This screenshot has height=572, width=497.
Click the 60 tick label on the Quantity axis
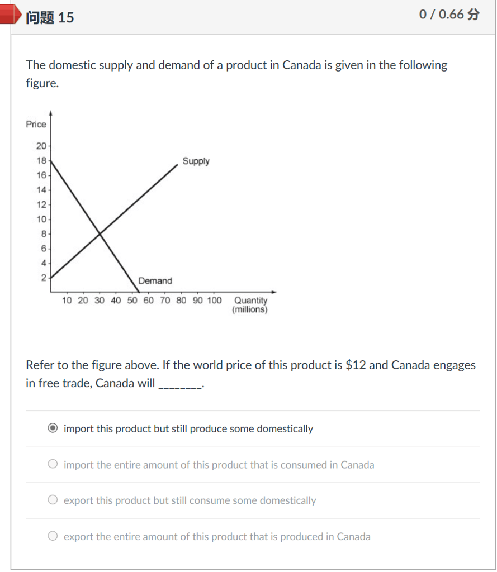pos(148,301)
